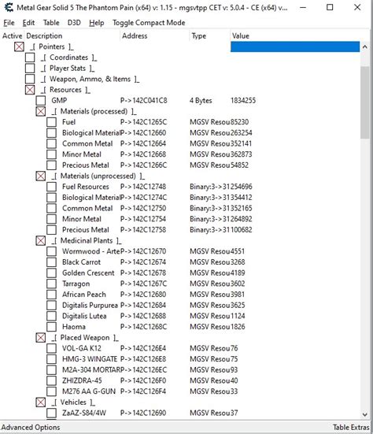Select the Common Metal value 352141
The width and height of the screenshot is (373, 434).
(x=241, y=143)
